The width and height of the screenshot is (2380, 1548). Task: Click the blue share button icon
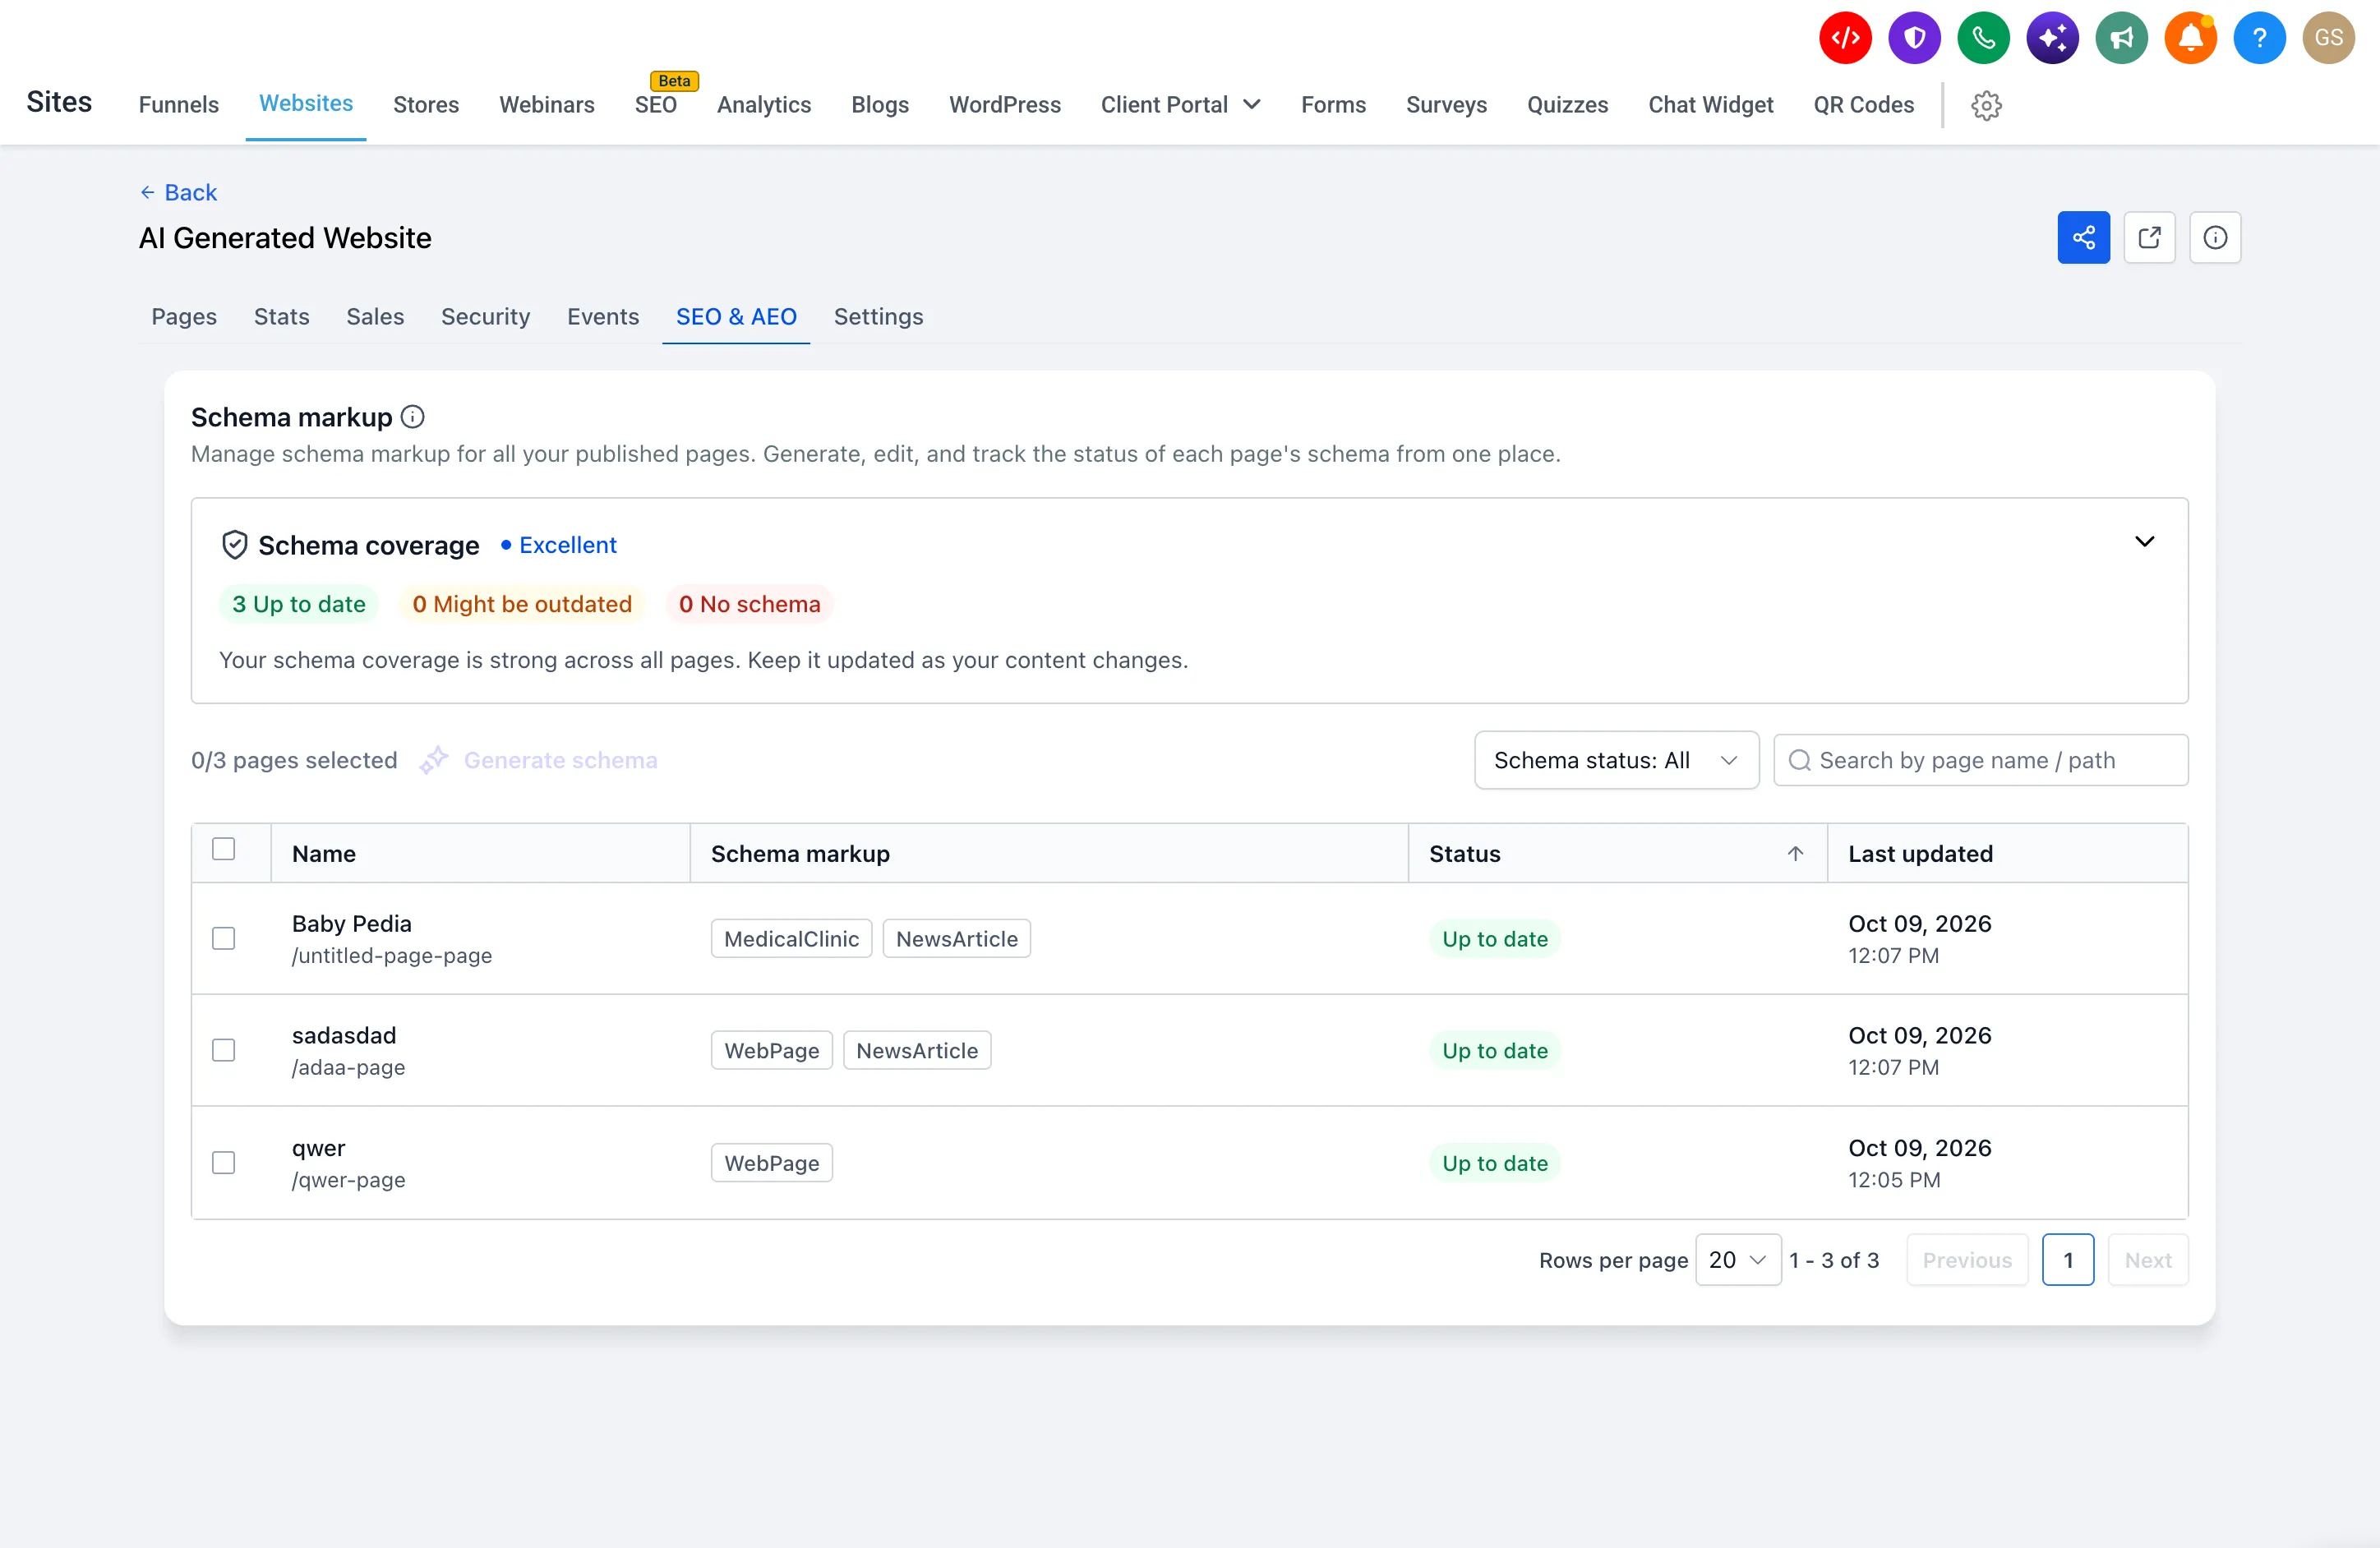(x=2083, y=238)
